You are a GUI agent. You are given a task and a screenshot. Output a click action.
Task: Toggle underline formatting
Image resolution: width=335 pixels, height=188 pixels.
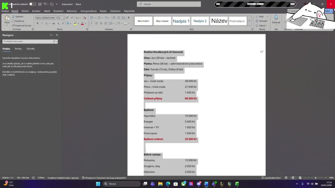click(x=46, y=23)
